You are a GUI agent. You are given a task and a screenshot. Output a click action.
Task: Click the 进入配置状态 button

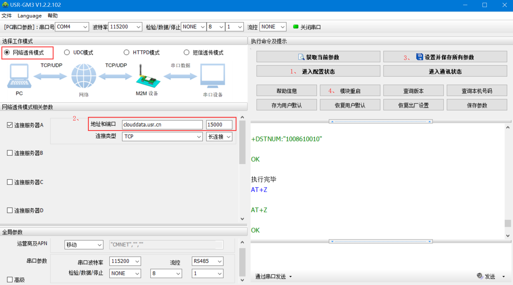pos(318,72)
